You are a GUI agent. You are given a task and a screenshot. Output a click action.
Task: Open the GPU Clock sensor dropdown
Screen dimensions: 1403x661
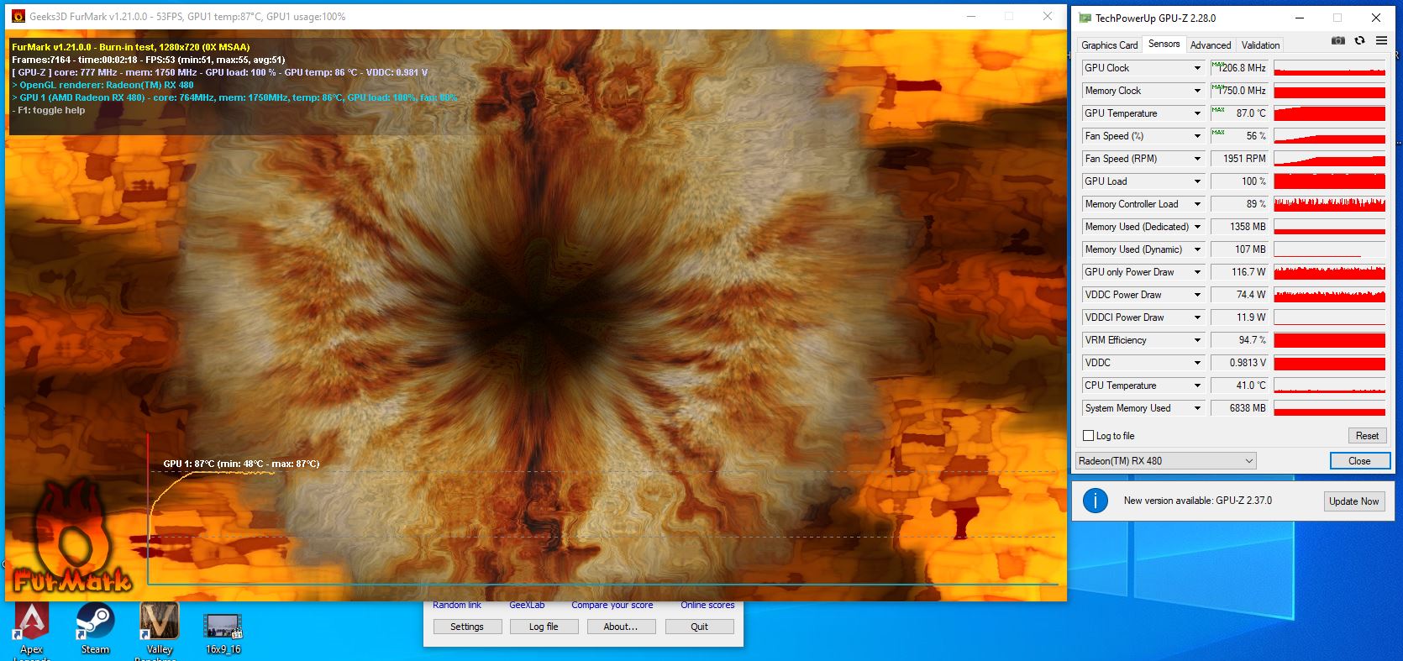(1198, 68)
